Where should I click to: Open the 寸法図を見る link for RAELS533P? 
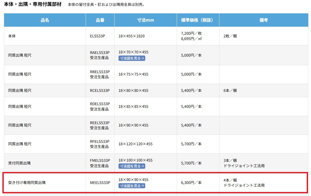click(132, 58)
